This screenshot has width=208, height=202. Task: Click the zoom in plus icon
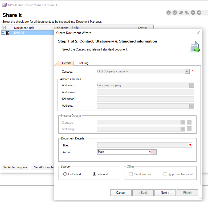pos(199,13)
